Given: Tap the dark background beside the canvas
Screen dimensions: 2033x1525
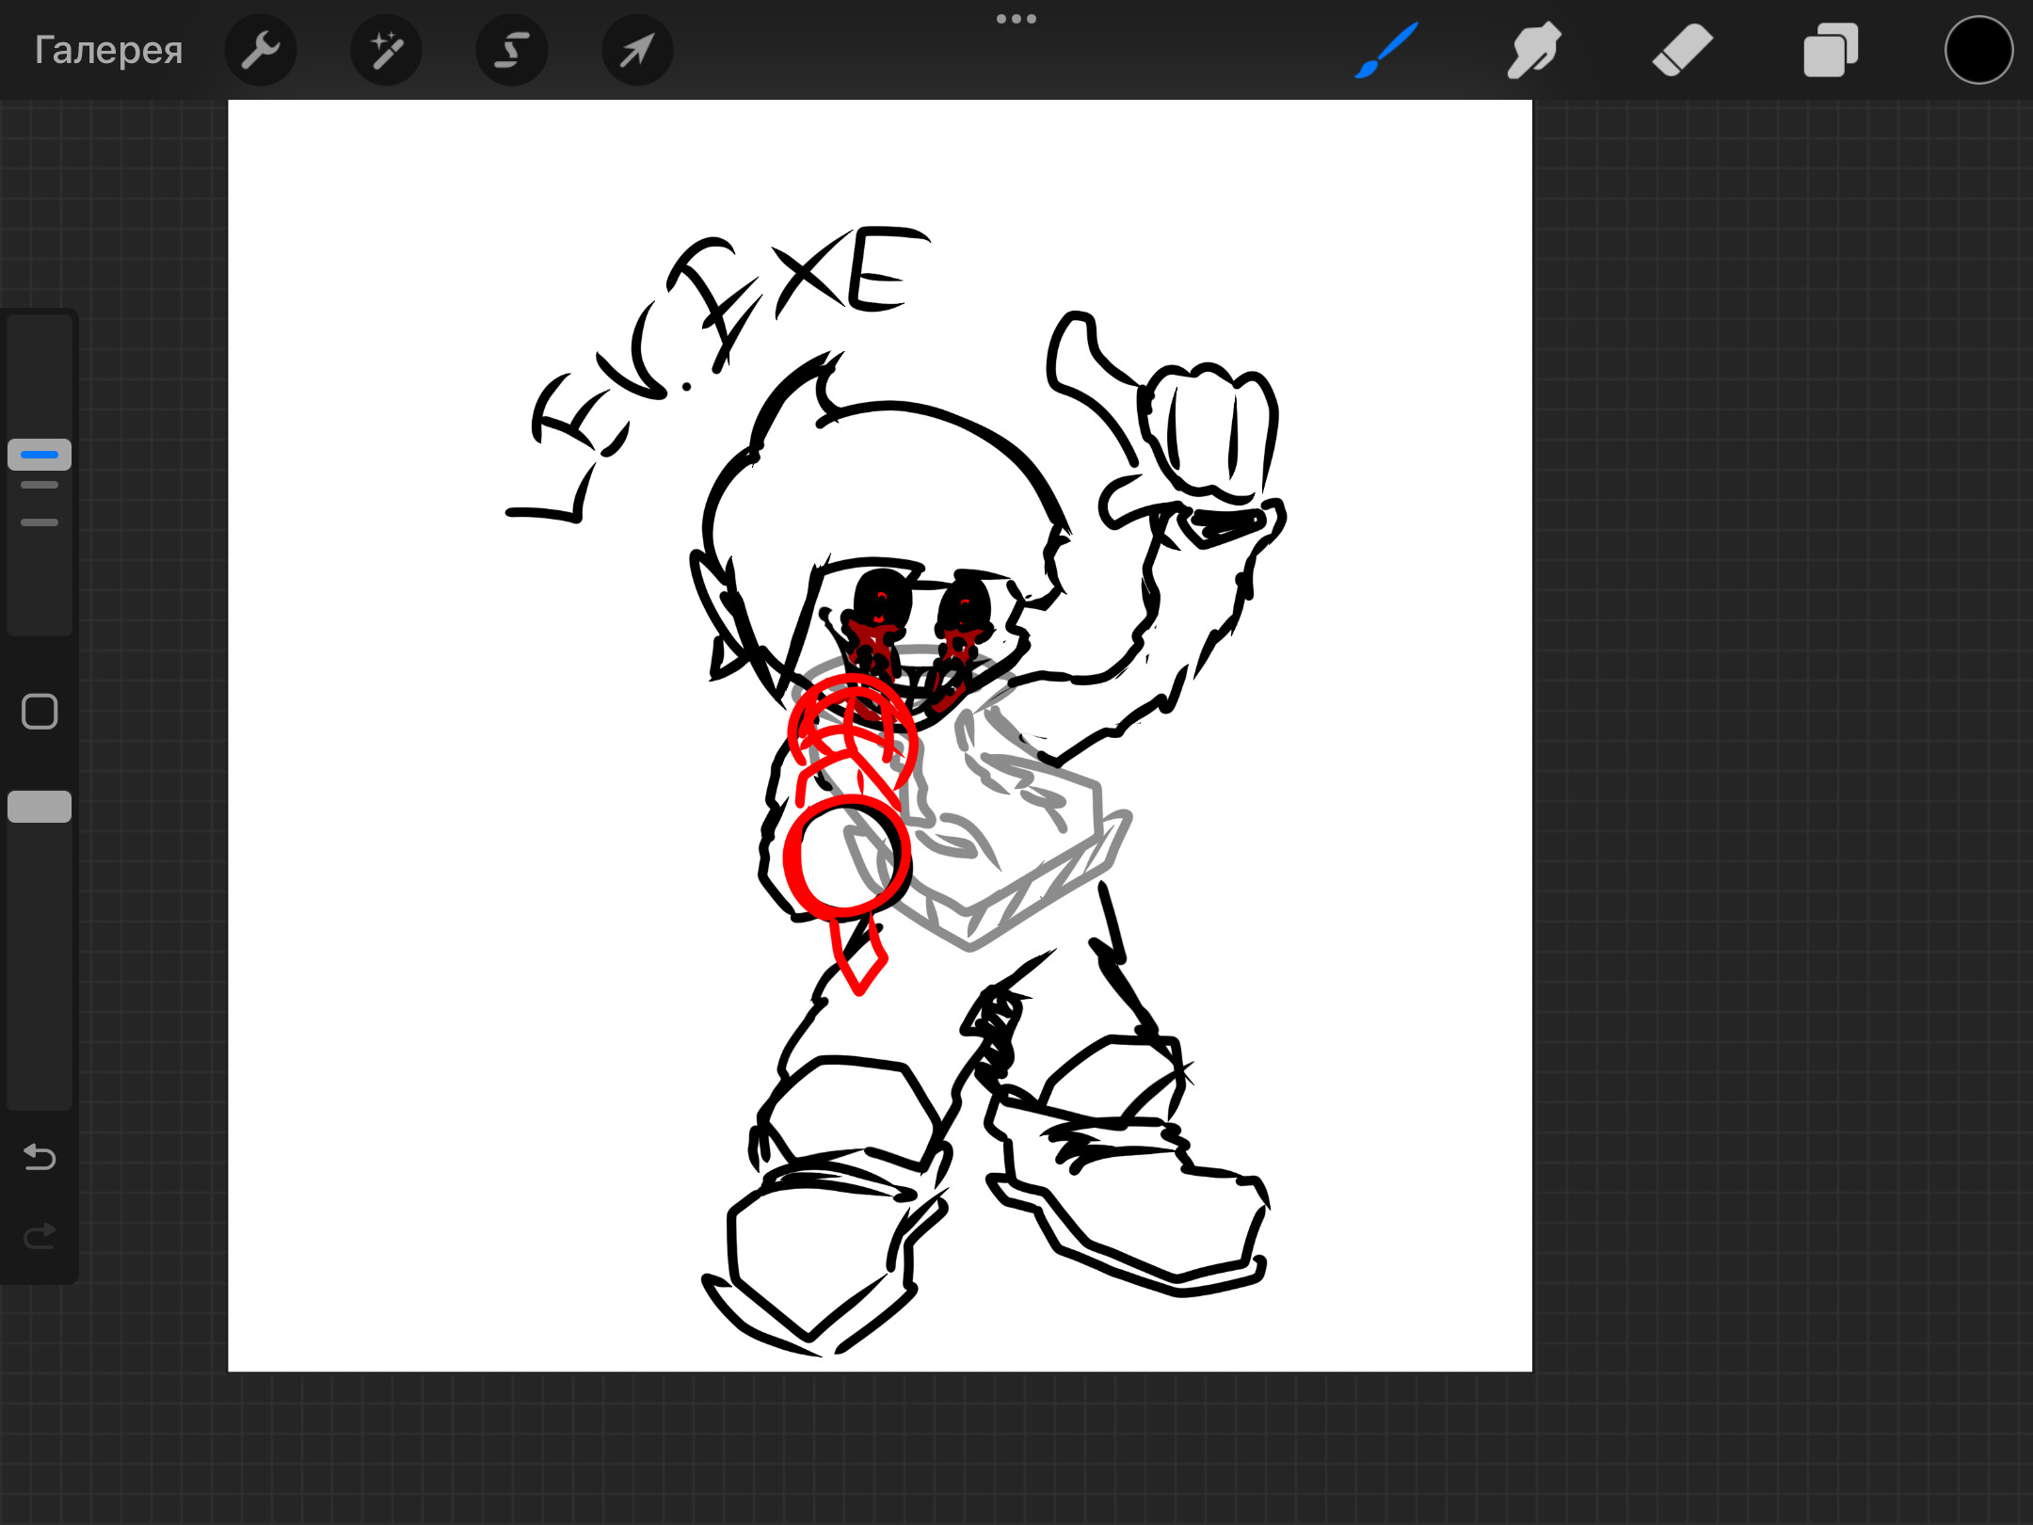Looking at the screenshot, I should click(1779, 753).
